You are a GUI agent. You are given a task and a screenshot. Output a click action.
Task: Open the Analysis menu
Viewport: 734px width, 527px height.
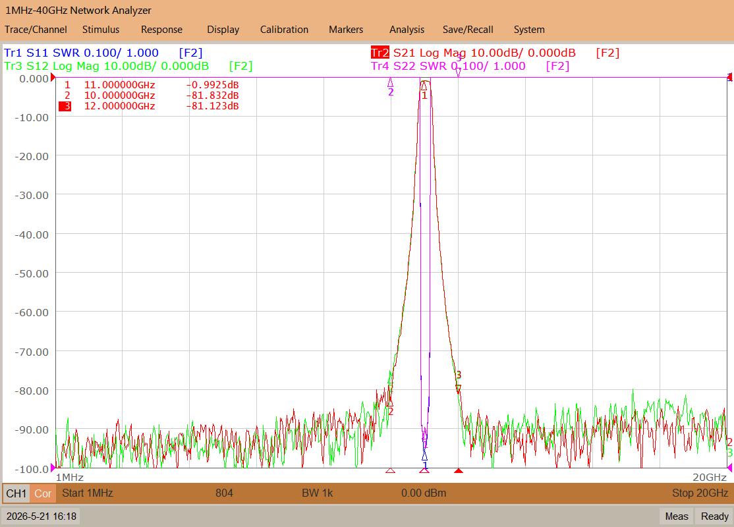[407, 30]
